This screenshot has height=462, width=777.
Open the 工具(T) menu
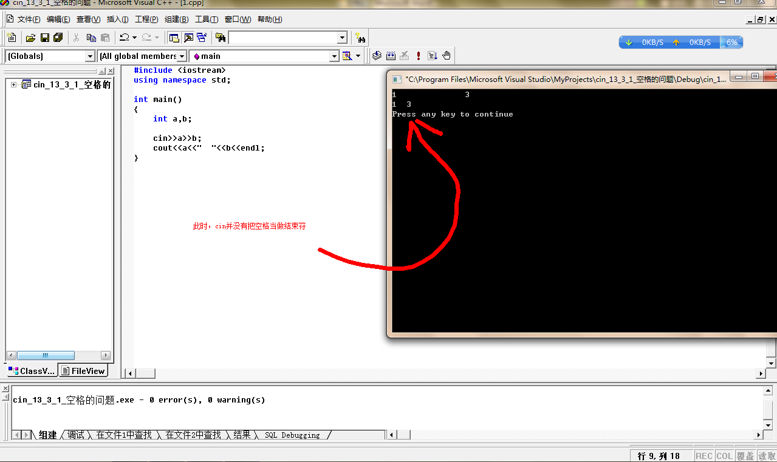(x=207, y=19)
